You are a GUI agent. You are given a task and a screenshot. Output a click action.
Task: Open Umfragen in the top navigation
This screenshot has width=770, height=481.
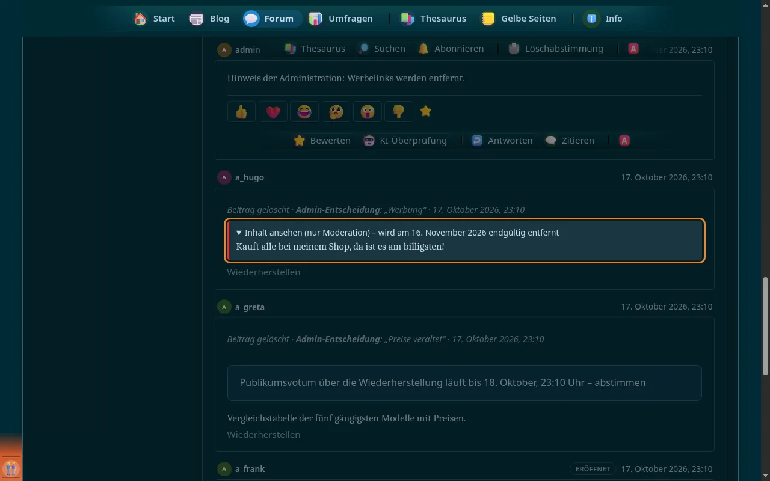click(x=340, y=19)
